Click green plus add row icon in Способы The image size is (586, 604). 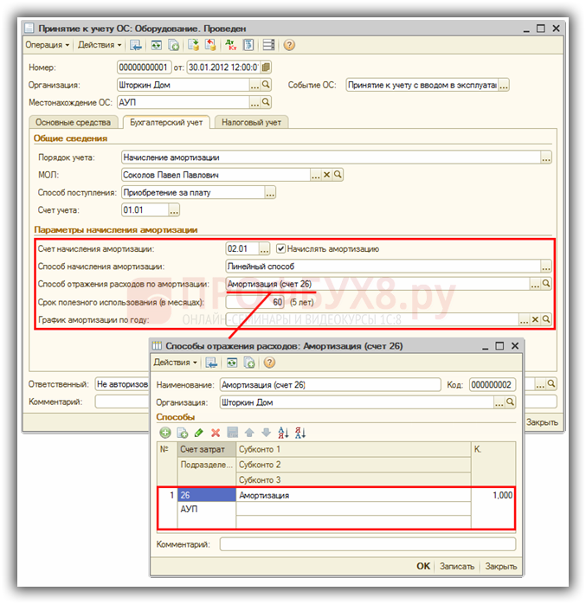pyautogui.click(x=165, y=432)
